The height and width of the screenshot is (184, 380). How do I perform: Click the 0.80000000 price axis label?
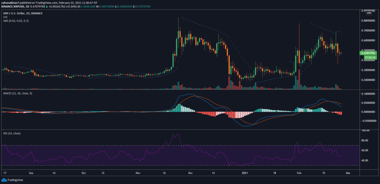coord(368,20)
